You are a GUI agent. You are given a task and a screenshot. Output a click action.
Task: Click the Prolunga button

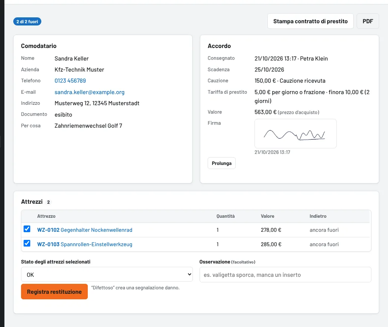tap(221, 163)
